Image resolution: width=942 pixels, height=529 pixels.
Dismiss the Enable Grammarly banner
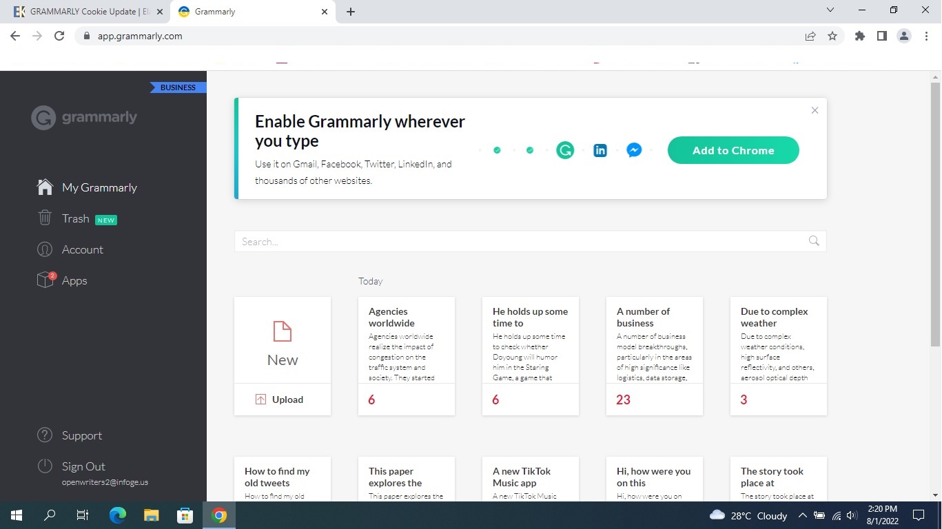coord(815,110)
